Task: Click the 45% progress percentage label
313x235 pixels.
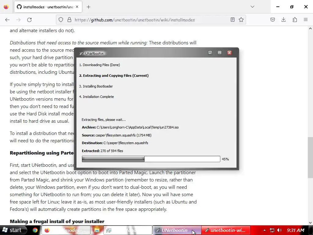Action: (x=225, y=159)
